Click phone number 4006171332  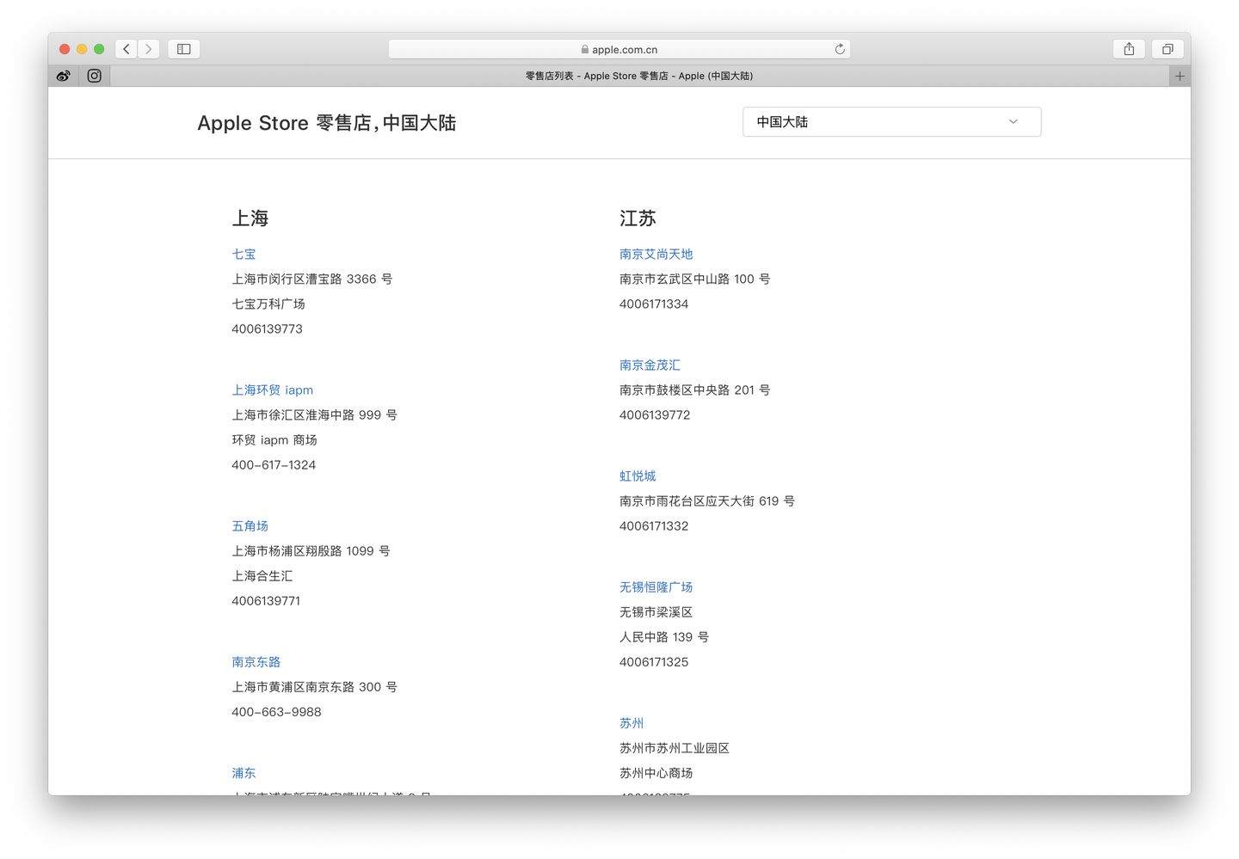pyautogui.click(x=654, y=525)
